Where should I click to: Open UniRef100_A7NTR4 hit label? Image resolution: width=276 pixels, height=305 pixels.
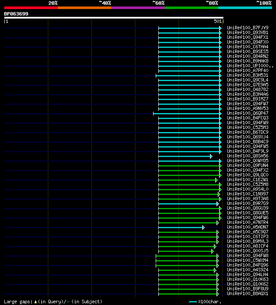point(248,222)
